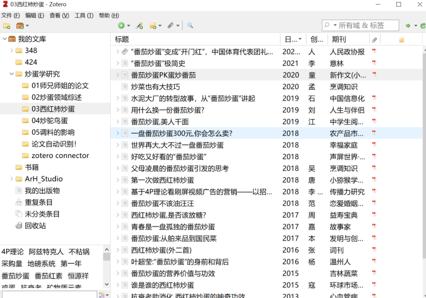Open New Note dropdown arrow
Image resolution: width=426 pixels, height=298 pixels.
click(x=160, y=26)
